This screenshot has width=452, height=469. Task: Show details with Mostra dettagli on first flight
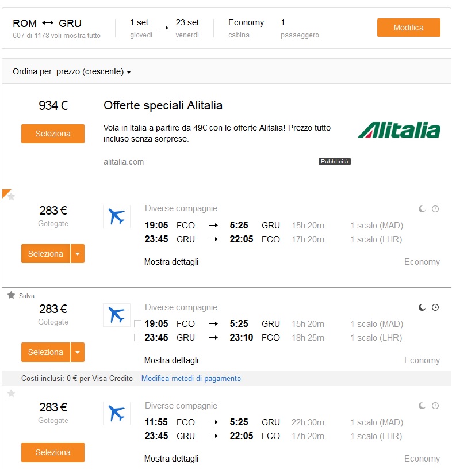click(x=171, y=262)
